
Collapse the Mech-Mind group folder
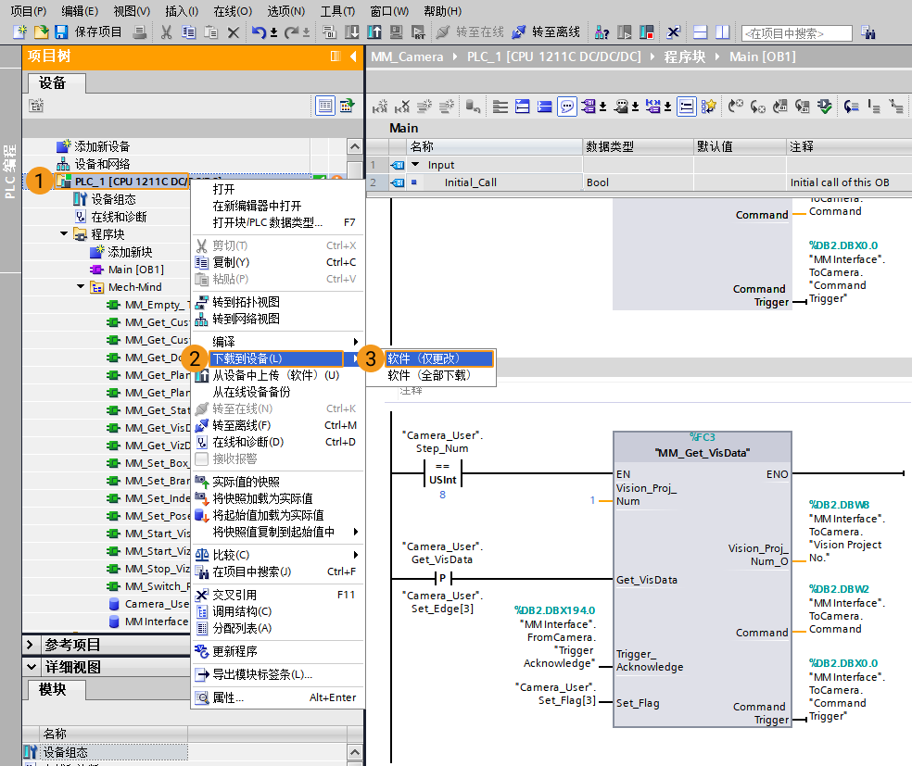(x=82, y=287)
